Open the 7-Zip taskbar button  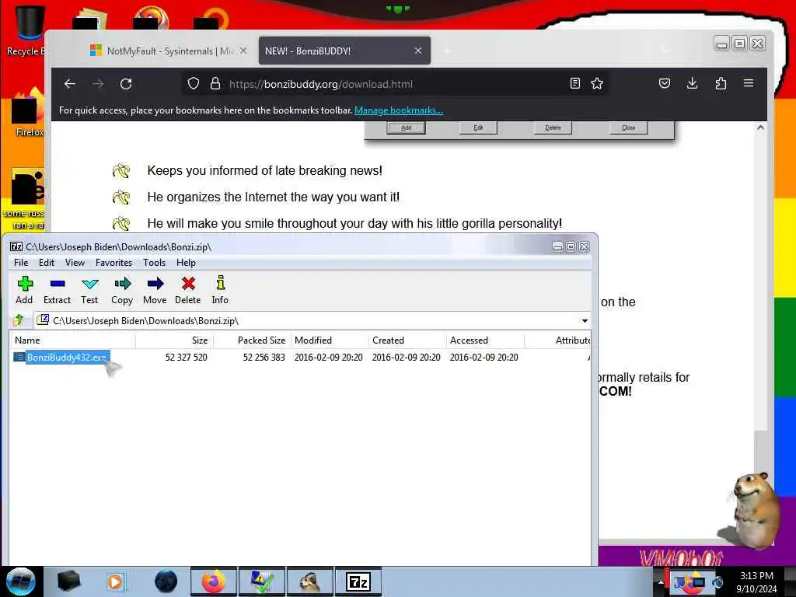pos(358,581)
